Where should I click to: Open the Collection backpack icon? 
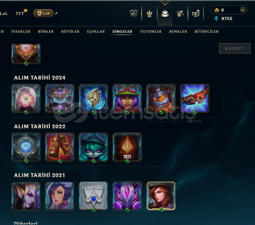[x=165, y=14]
